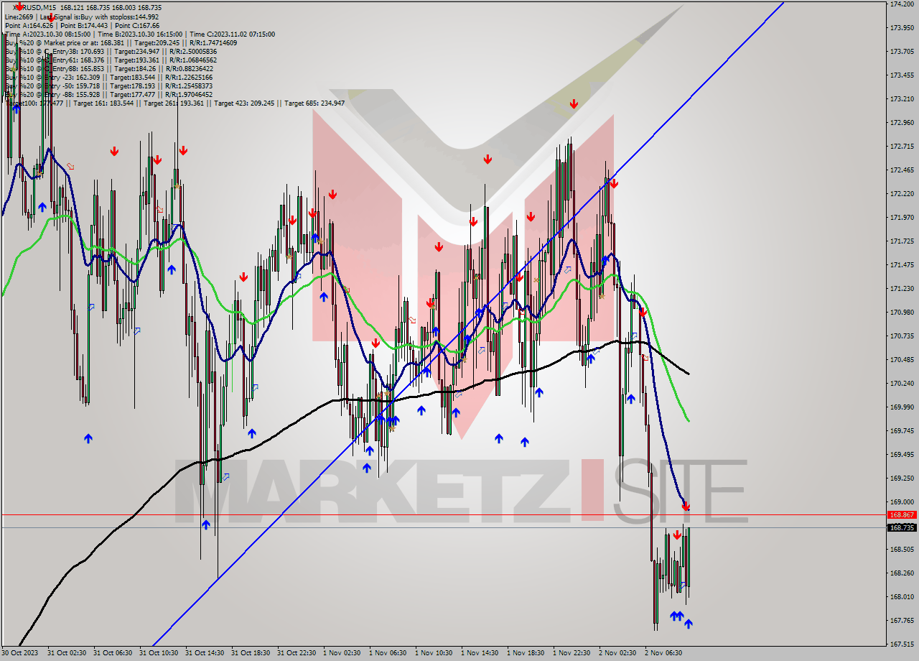Image resolution: width=919 pixels, height=661 pixels.
Task: Click the 'Target 161: 183.544' text
Action: 103,103
